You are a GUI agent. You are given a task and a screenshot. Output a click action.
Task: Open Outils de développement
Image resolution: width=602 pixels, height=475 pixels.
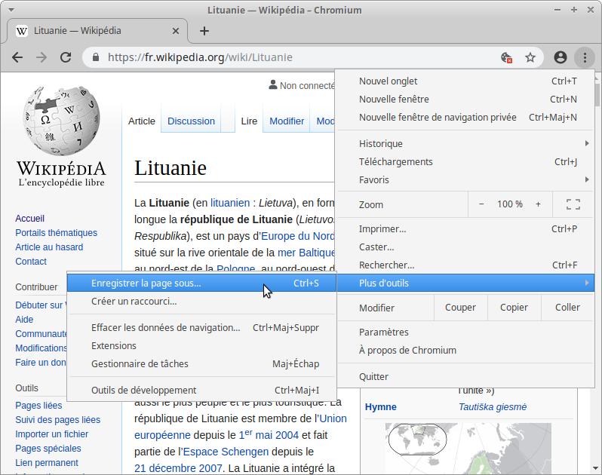click(x=143, y=391)
